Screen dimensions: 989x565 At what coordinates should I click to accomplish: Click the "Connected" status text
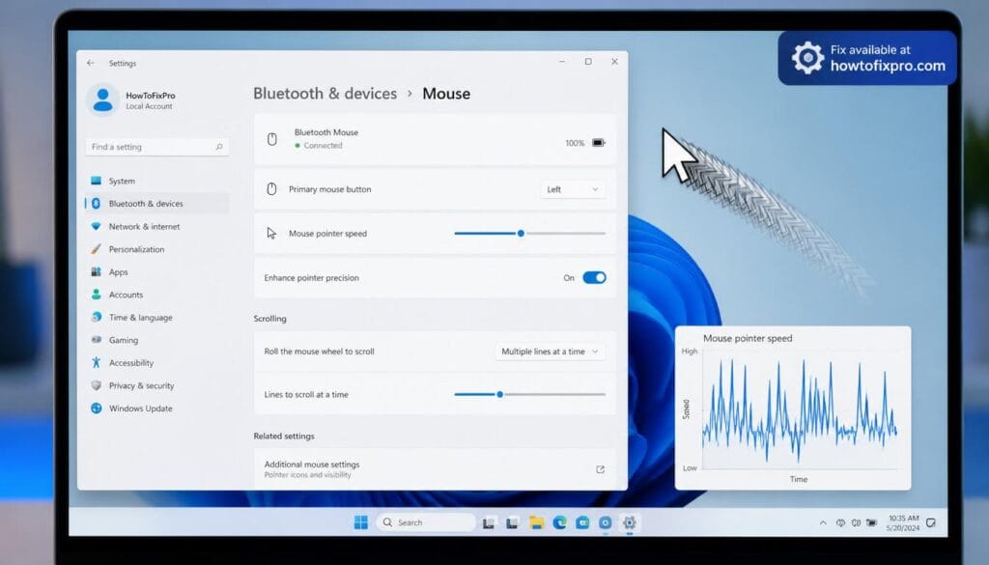tap(323, 146)
